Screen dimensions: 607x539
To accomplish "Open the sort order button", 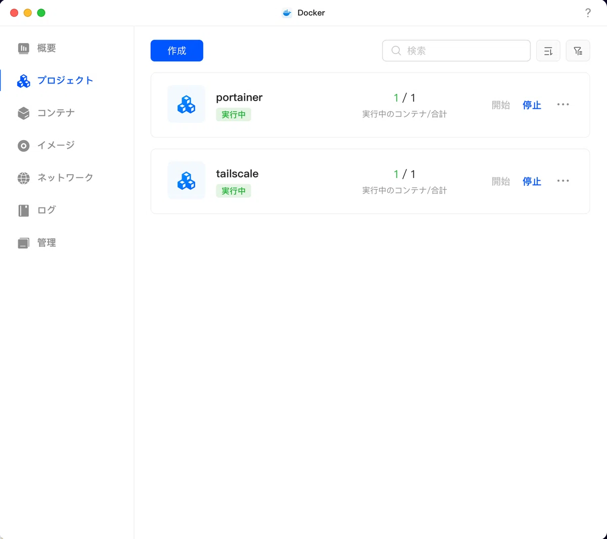I will tap(548, 51).
